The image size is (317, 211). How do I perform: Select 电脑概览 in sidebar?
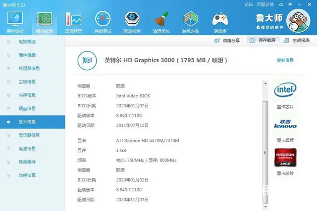(x=27, y=42)
